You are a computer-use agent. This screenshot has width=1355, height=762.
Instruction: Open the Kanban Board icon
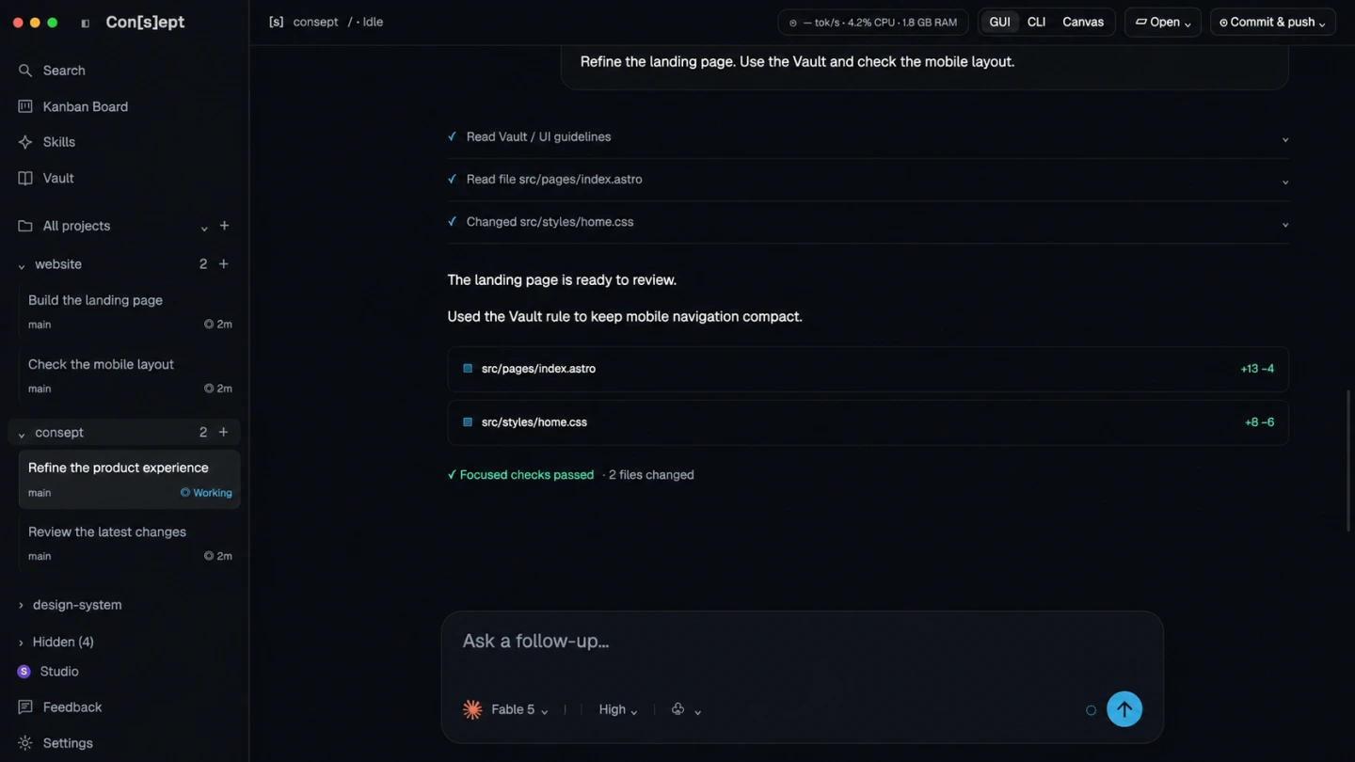point(25,106)
